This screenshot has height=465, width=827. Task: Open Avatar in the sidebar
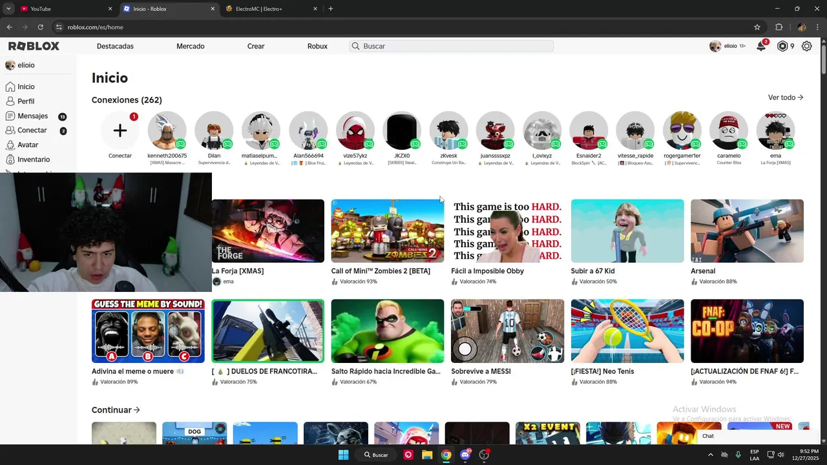(28, 145)
